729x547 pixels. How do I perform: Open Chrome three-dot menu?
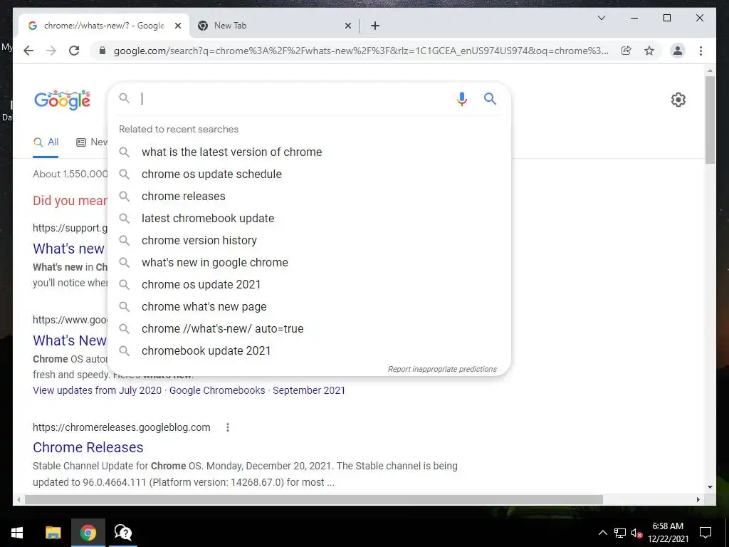tap(701, 51)
